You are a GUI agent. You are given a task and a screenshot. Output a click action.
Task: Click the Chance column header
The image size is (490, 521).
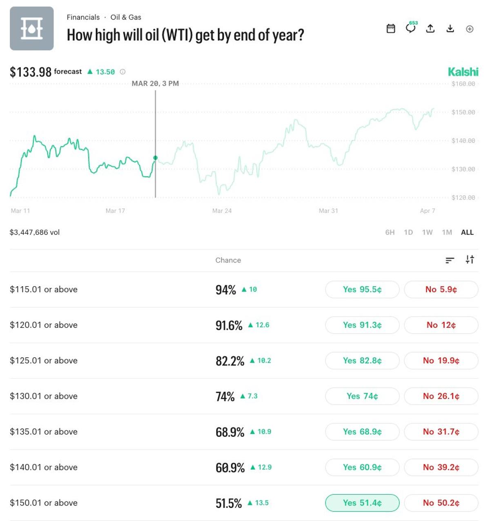tap(228, 260)
